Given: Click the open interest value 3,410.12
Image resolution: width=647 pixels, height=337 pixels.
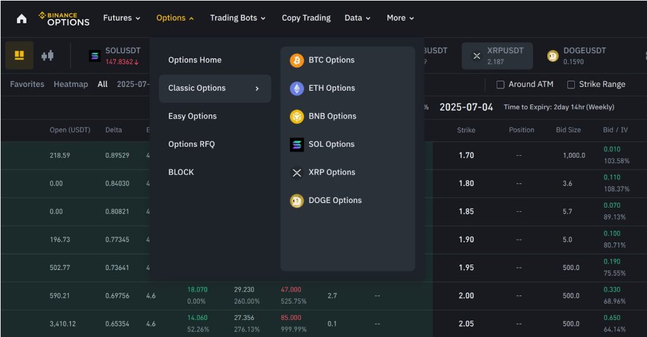Looking at the screenshot, I should (63, 324).
